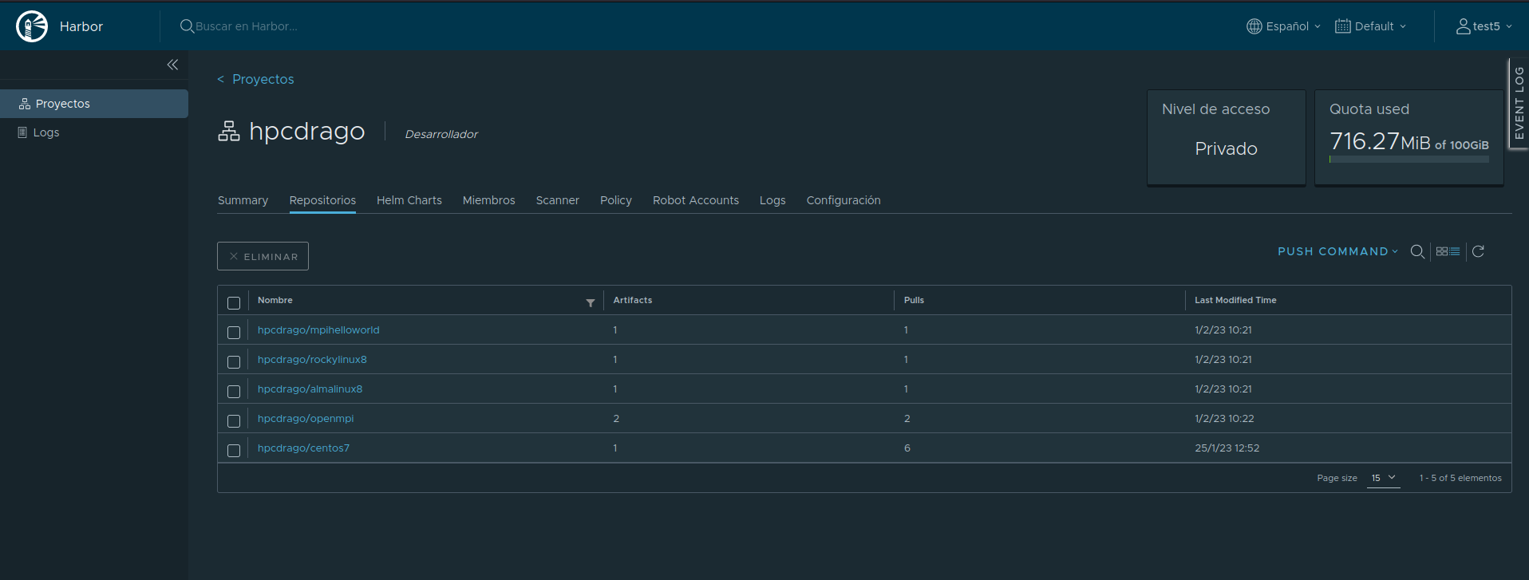Click the pulls value 6 for centos7
Viewport: 1529px width, 580px height.
click(x=907, y=448)
